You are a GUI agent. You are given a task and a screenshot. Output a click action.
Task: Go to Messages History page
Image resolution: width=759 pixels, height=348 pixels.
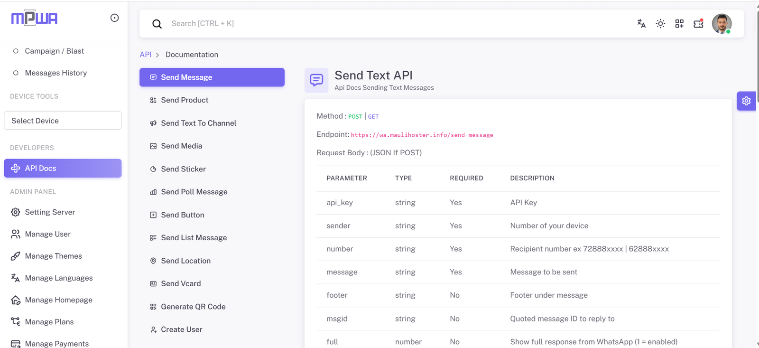(x=56, y=73)
